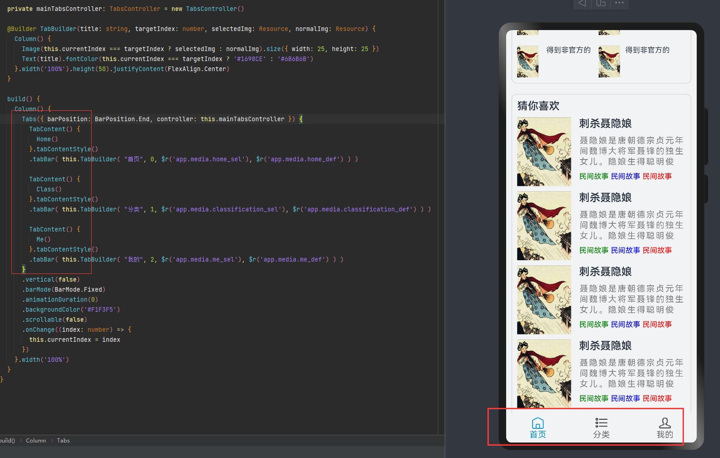This screenshot has height=458, width=720.
Task: Open the previewer more options ellipsis
Action: click(619, 3)
